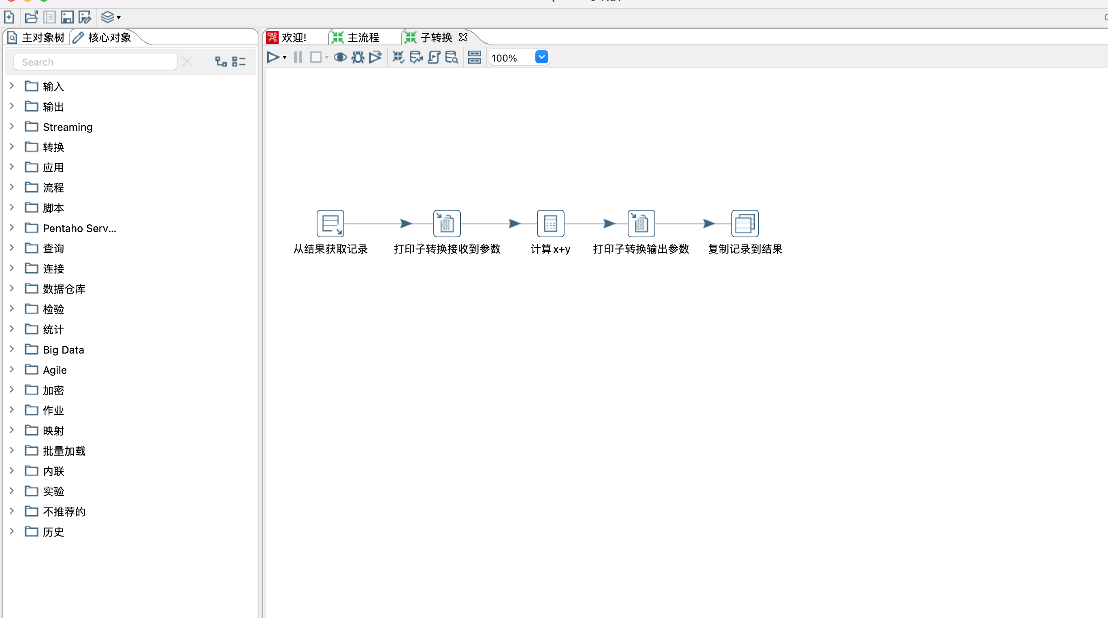Click the pause transformation icon
This screenshot has height=618, width=1108.
tap(298, 57)
